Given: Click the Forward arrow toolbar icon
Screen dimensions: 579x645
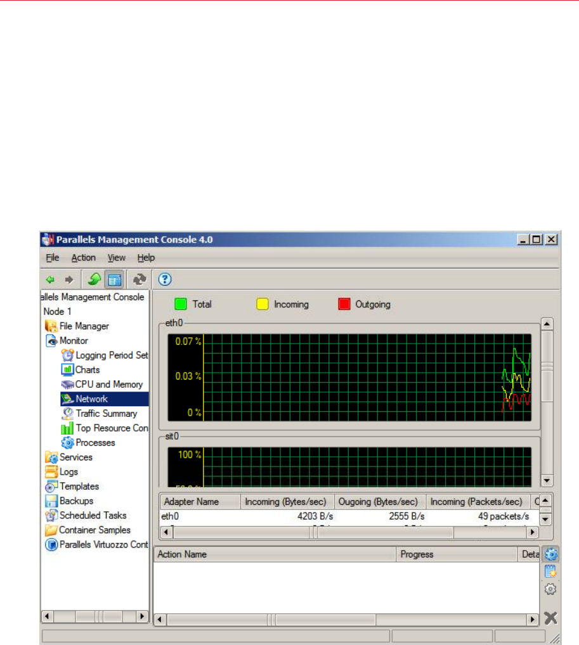Looking at the screenshot, I should [68, 279].
